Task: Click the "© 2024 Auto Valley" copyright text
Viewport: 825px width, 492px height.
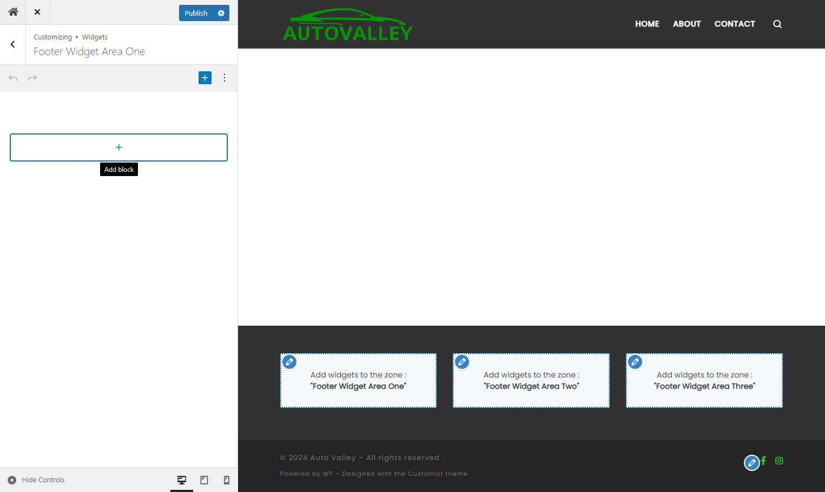Action: (x=318, y=457)
